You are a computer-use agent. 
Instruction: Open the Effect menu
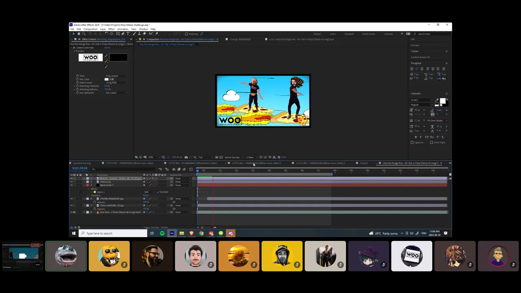coord(112,29)
